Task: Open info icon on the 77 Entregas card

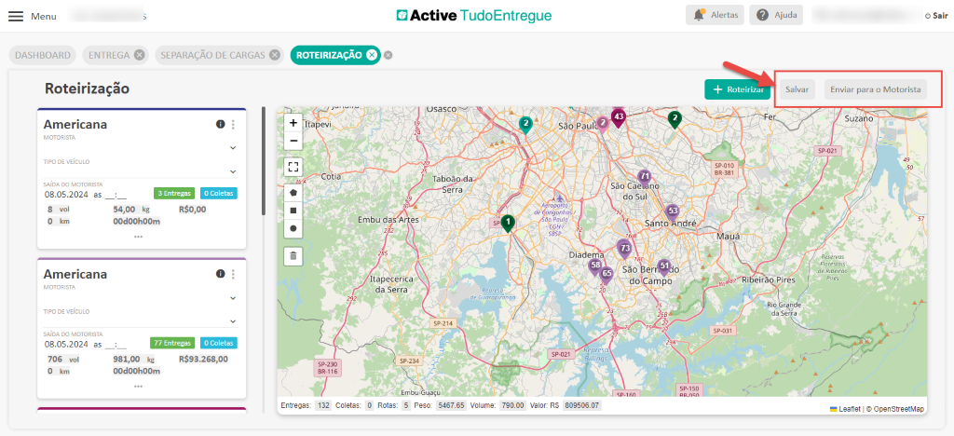Action: click(220, 274)
